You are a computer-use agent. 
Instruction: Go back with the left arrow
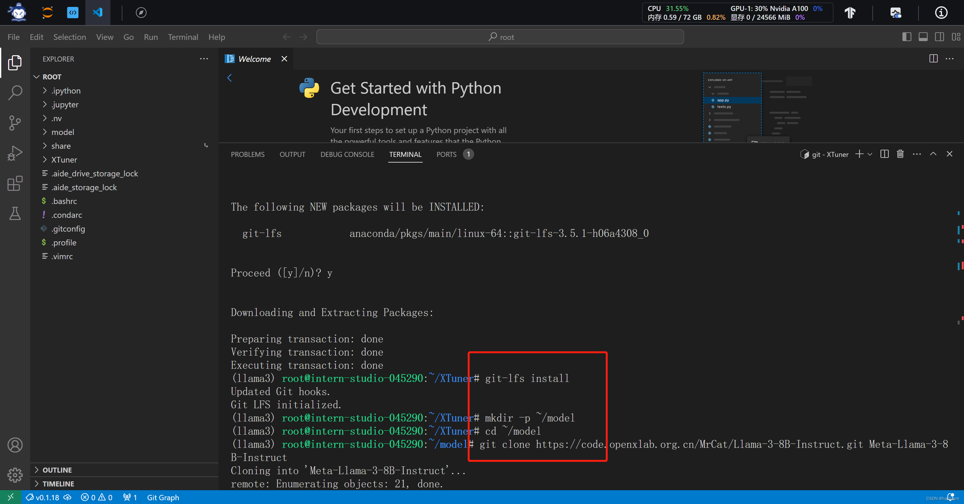(x=287, y=37)
